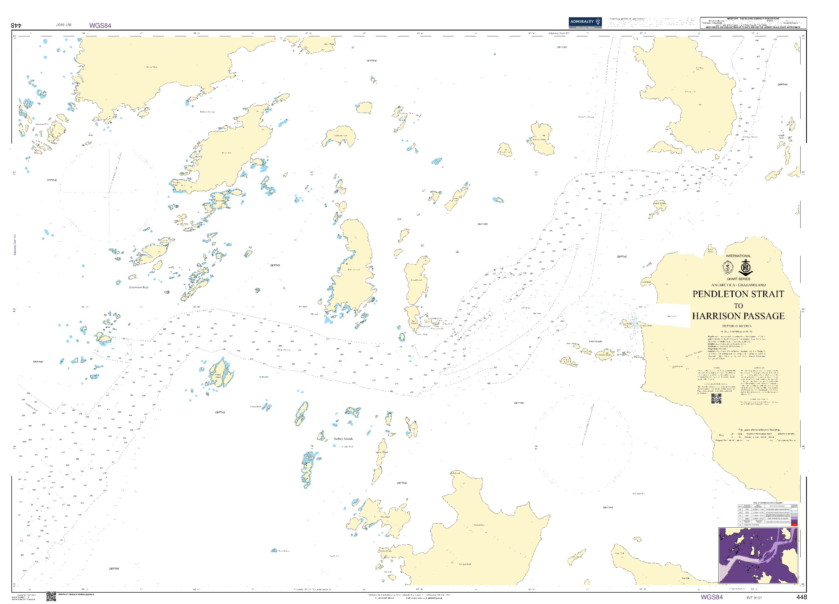
Task: Click the red swatch in the ZOC table
Action: coord(794,524)
